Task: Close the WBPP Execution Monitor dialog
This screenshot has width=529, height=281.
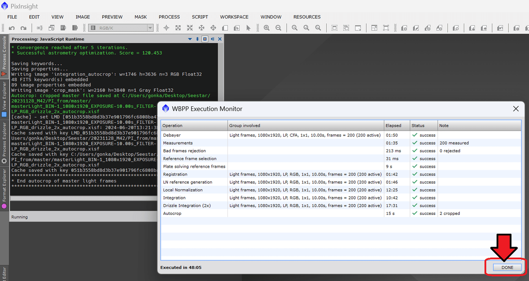Action: [x=516, y=109]
